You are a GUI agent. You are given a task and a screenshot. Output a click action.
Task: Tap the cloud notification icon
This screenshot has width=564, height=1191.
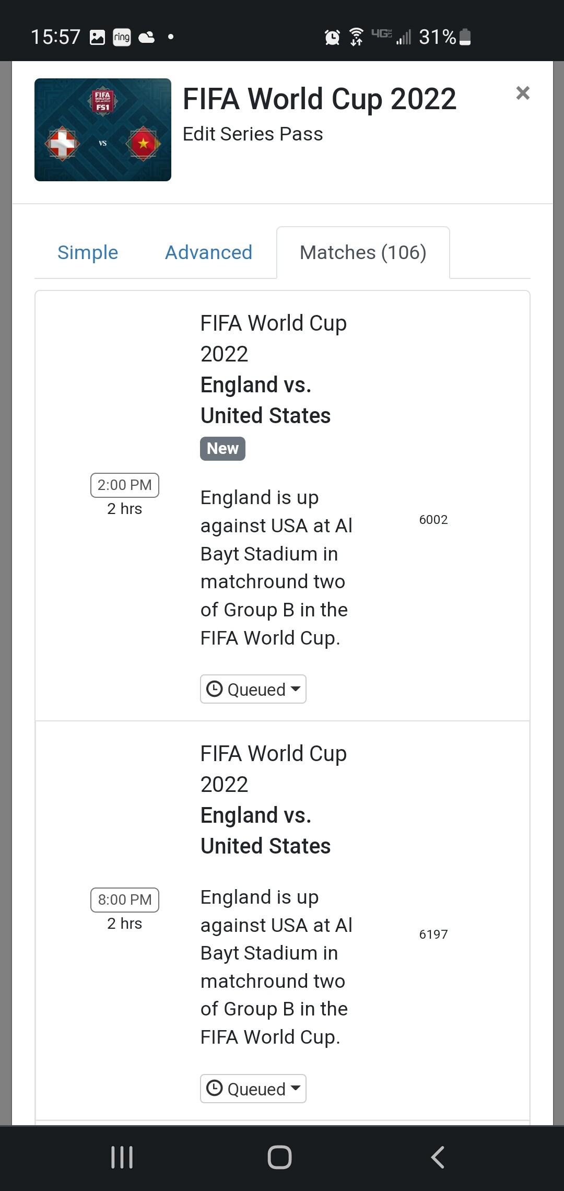click(147, 37)
